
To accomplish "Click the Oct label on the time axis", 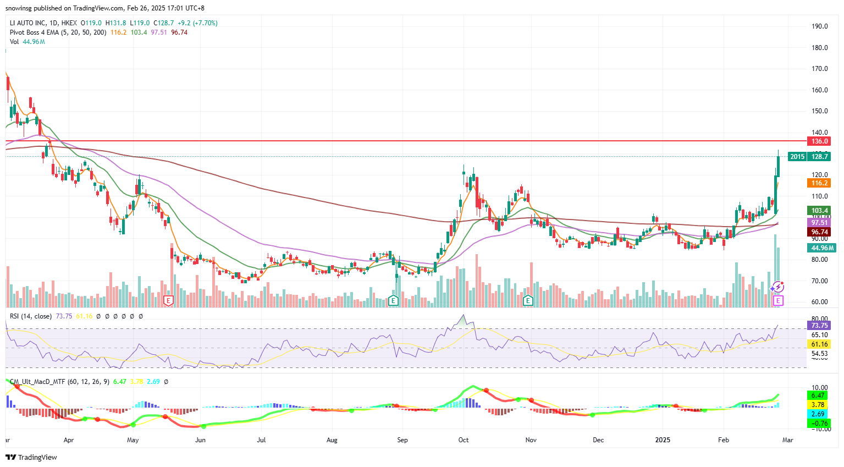I will point(464,440).
